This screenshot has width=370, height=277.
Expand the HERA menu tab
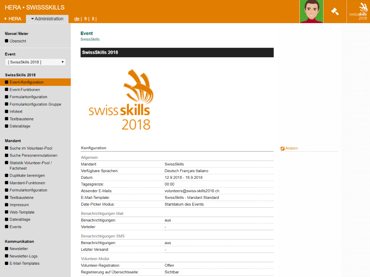[x=13, y=19]
